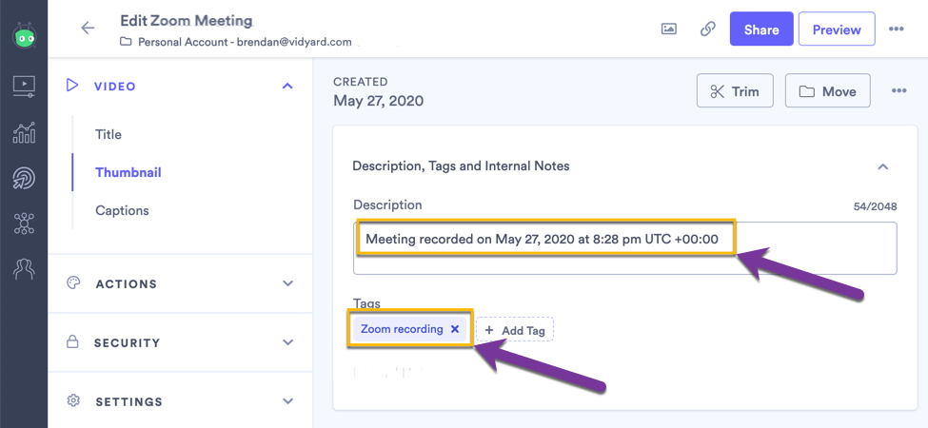This screenshot has width=928, height=428.
Task: Select Thumbnail in the Video menu
Action: [128, 172]
